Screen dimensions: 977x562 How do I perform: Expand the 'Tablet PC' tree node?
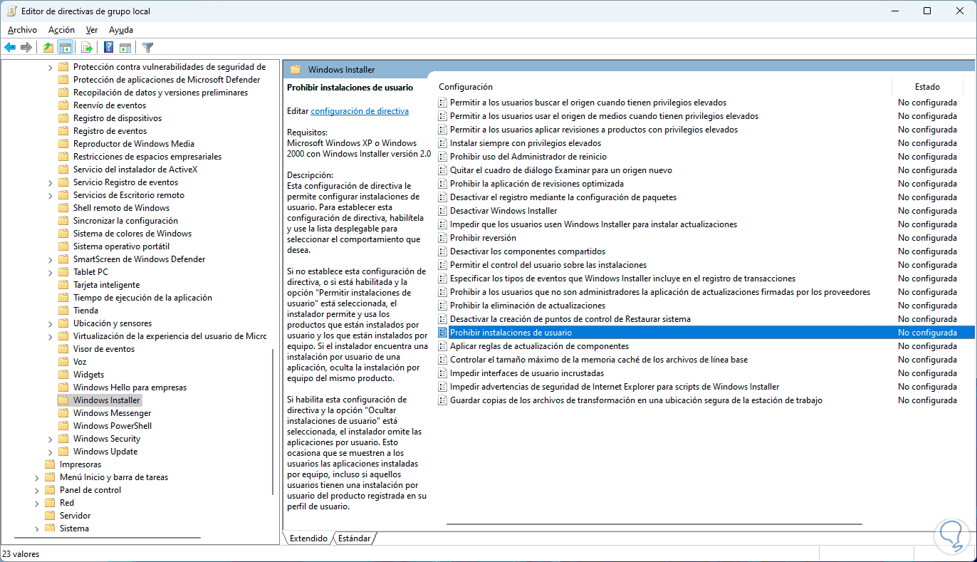pyautogui.click(x=50, y=272)
